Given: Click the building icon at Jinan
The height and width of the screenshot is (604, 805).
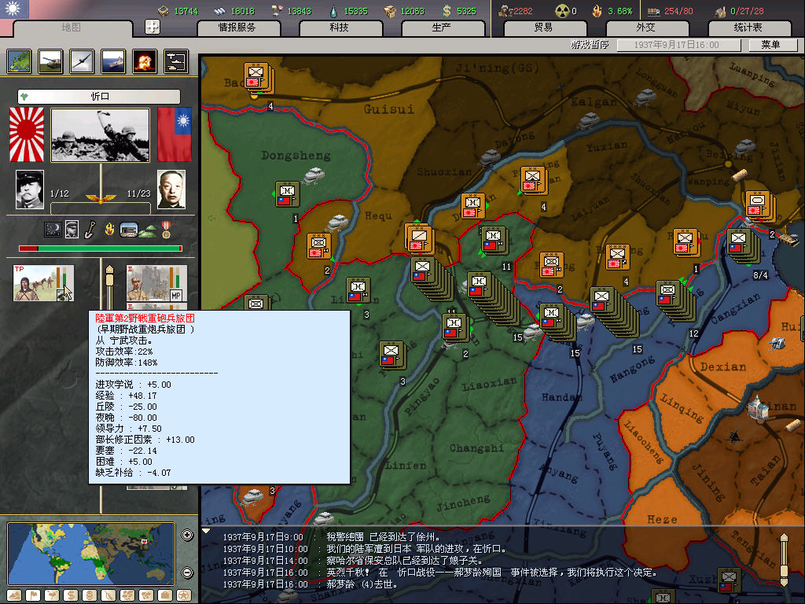Looking at the screenshot, I should (758, 408).
